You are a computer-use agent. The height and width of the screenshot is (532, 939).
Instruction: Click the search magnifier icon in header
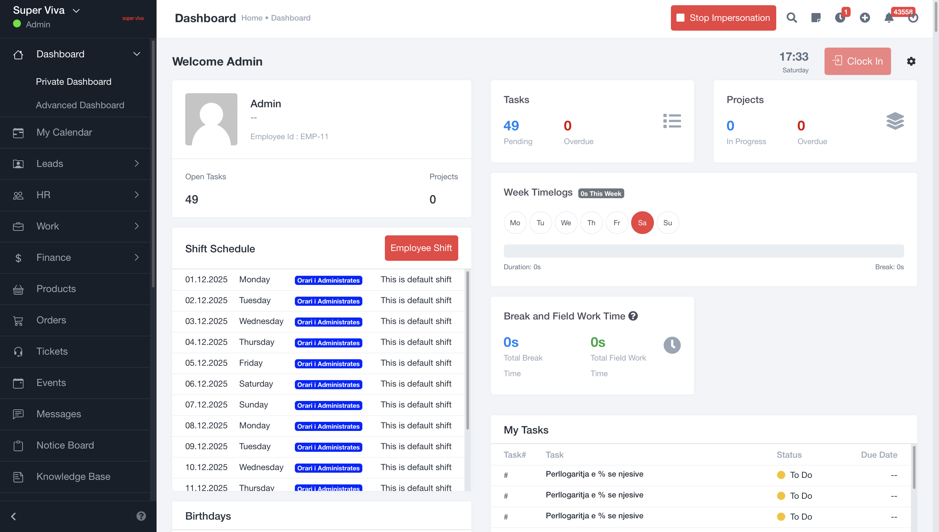[x=791, y=18]
